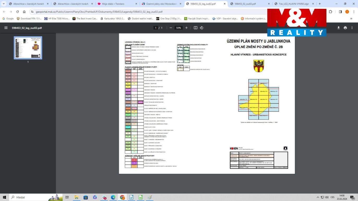Close the Tisk_UZ2_HLAVNI VYKRES.dgn tab
358x201 pixels.
(313, 4)
